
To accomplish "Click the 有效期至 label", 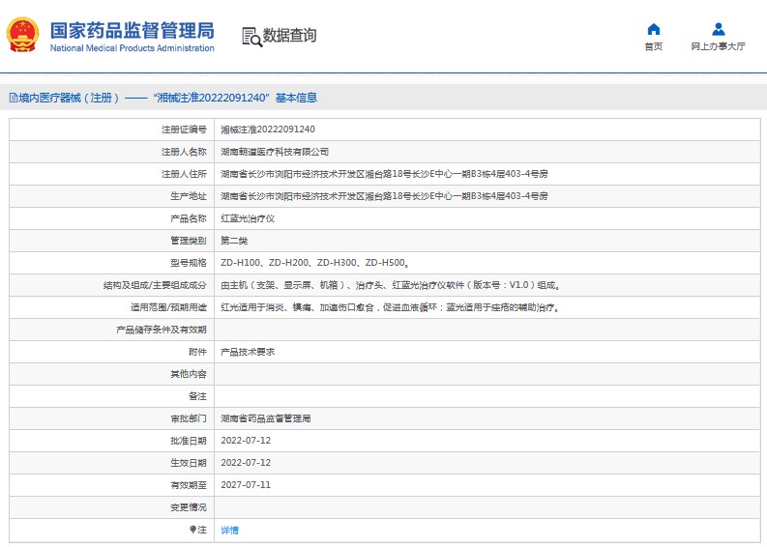I will pyautogui.click(x=189, y=485).
